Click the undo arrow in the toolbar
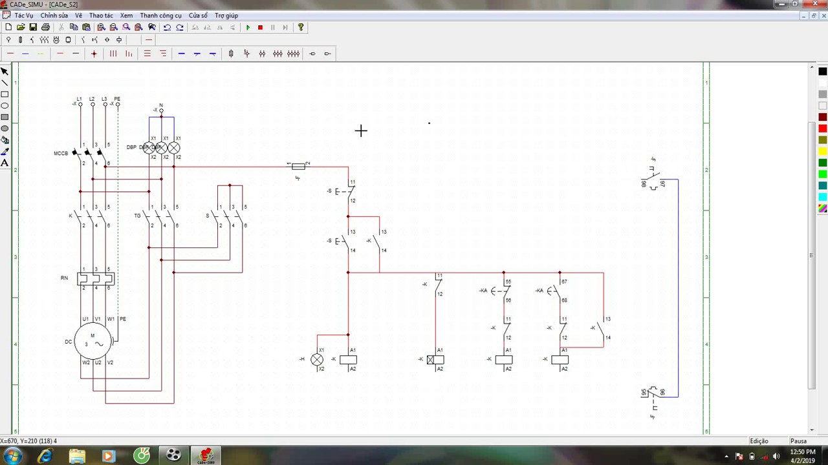The height and width of the screenshot is (465, 828). coord(167,27)
